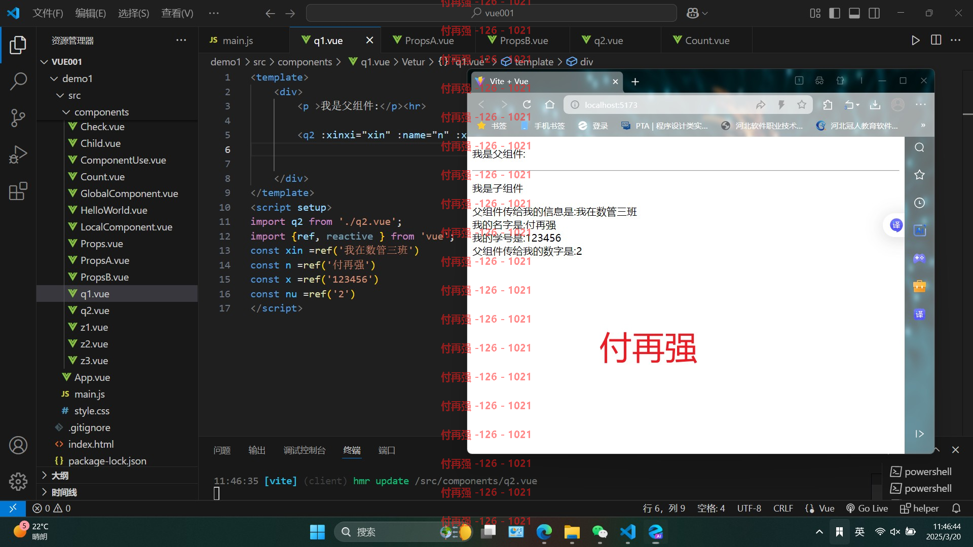Reload the browser page
Screen dimensions: 973x547
coord(527,104)
